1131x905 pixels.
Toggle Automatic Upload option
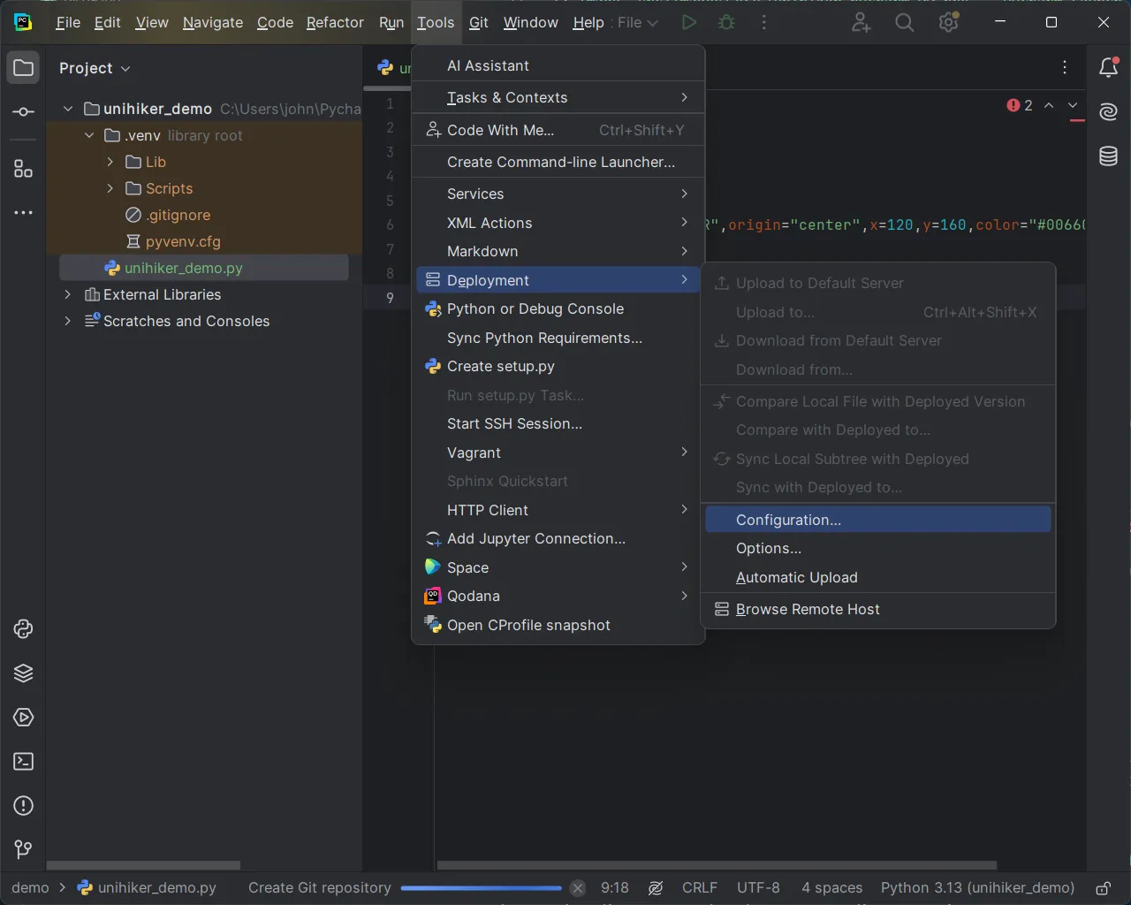coord(878,577)
